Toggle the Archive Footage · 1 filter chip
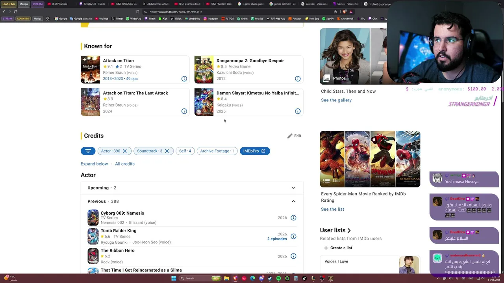 (x=217, y=151)
